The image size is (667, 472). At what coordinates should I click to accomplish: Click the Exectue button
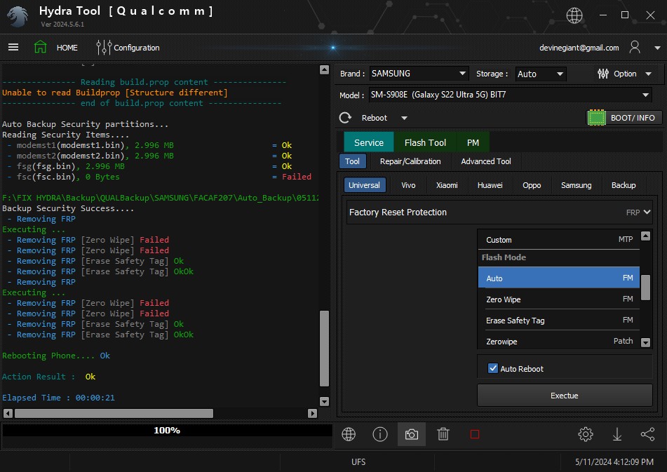coord(565,396)
